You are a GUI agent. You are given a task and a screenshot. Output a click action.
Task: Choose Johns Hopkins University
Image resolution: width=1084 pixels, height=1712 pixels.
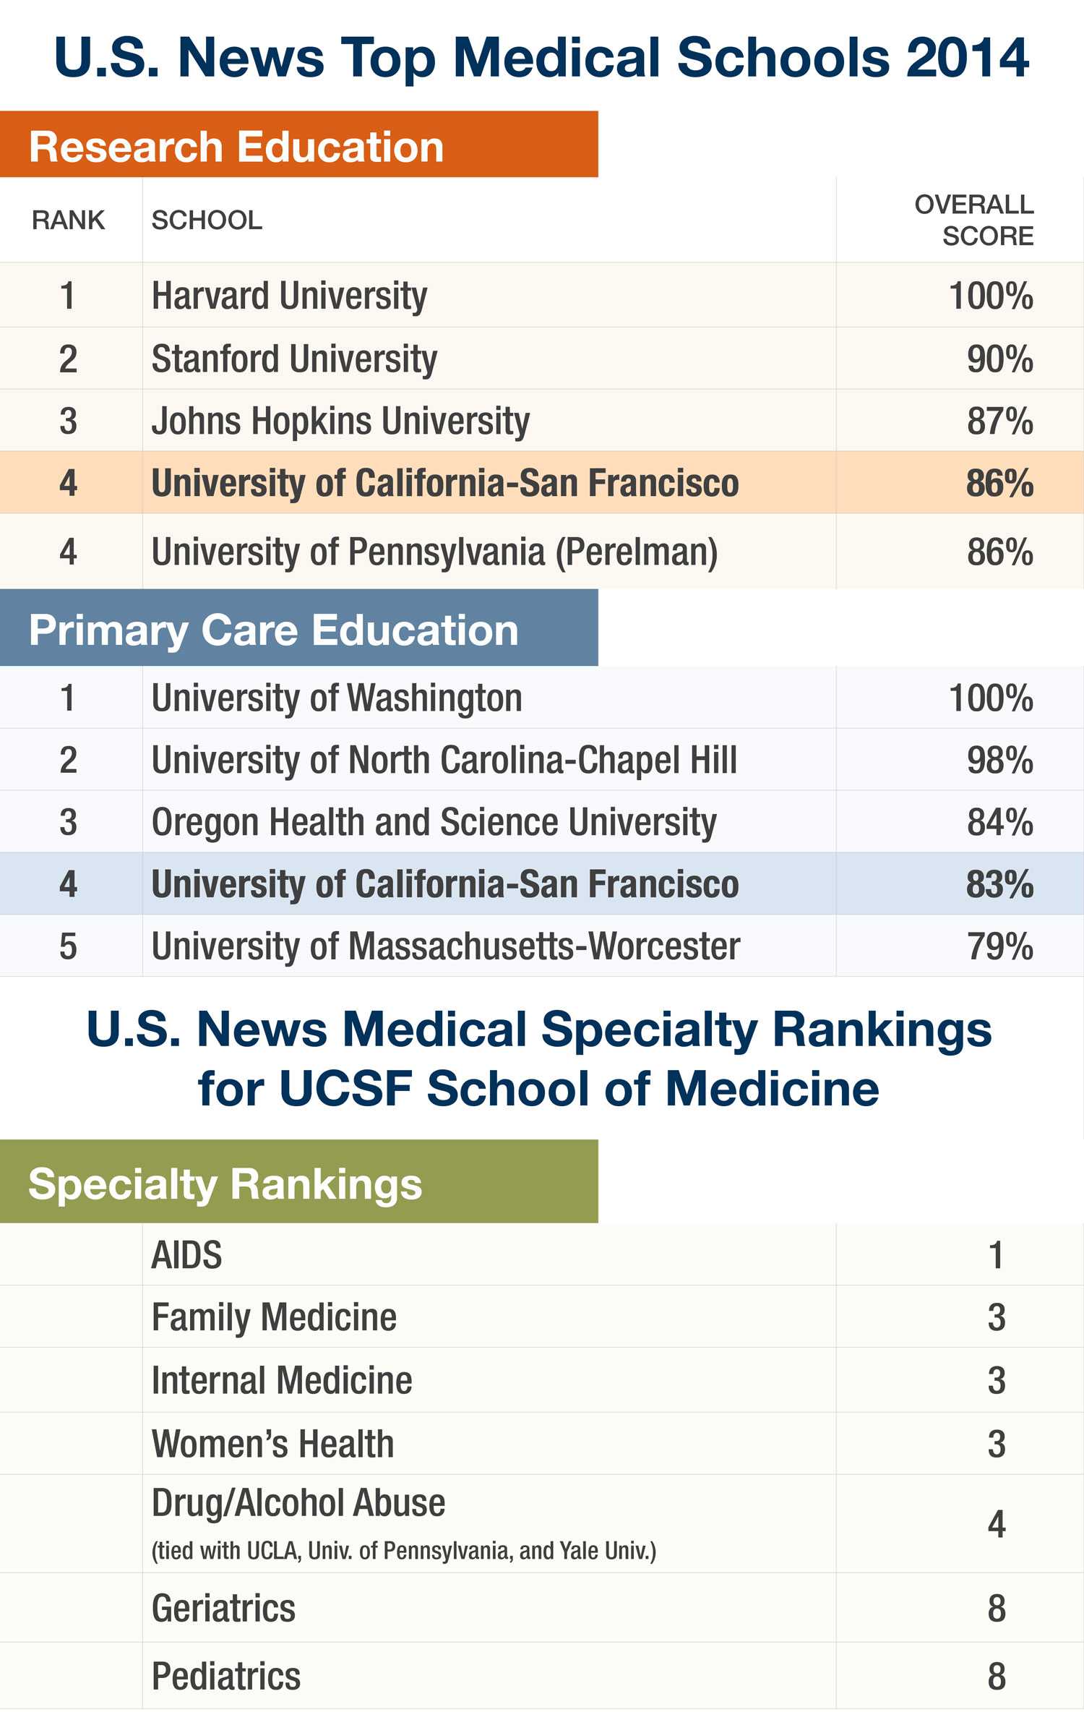pyautogui.click(x=340, y=421)
